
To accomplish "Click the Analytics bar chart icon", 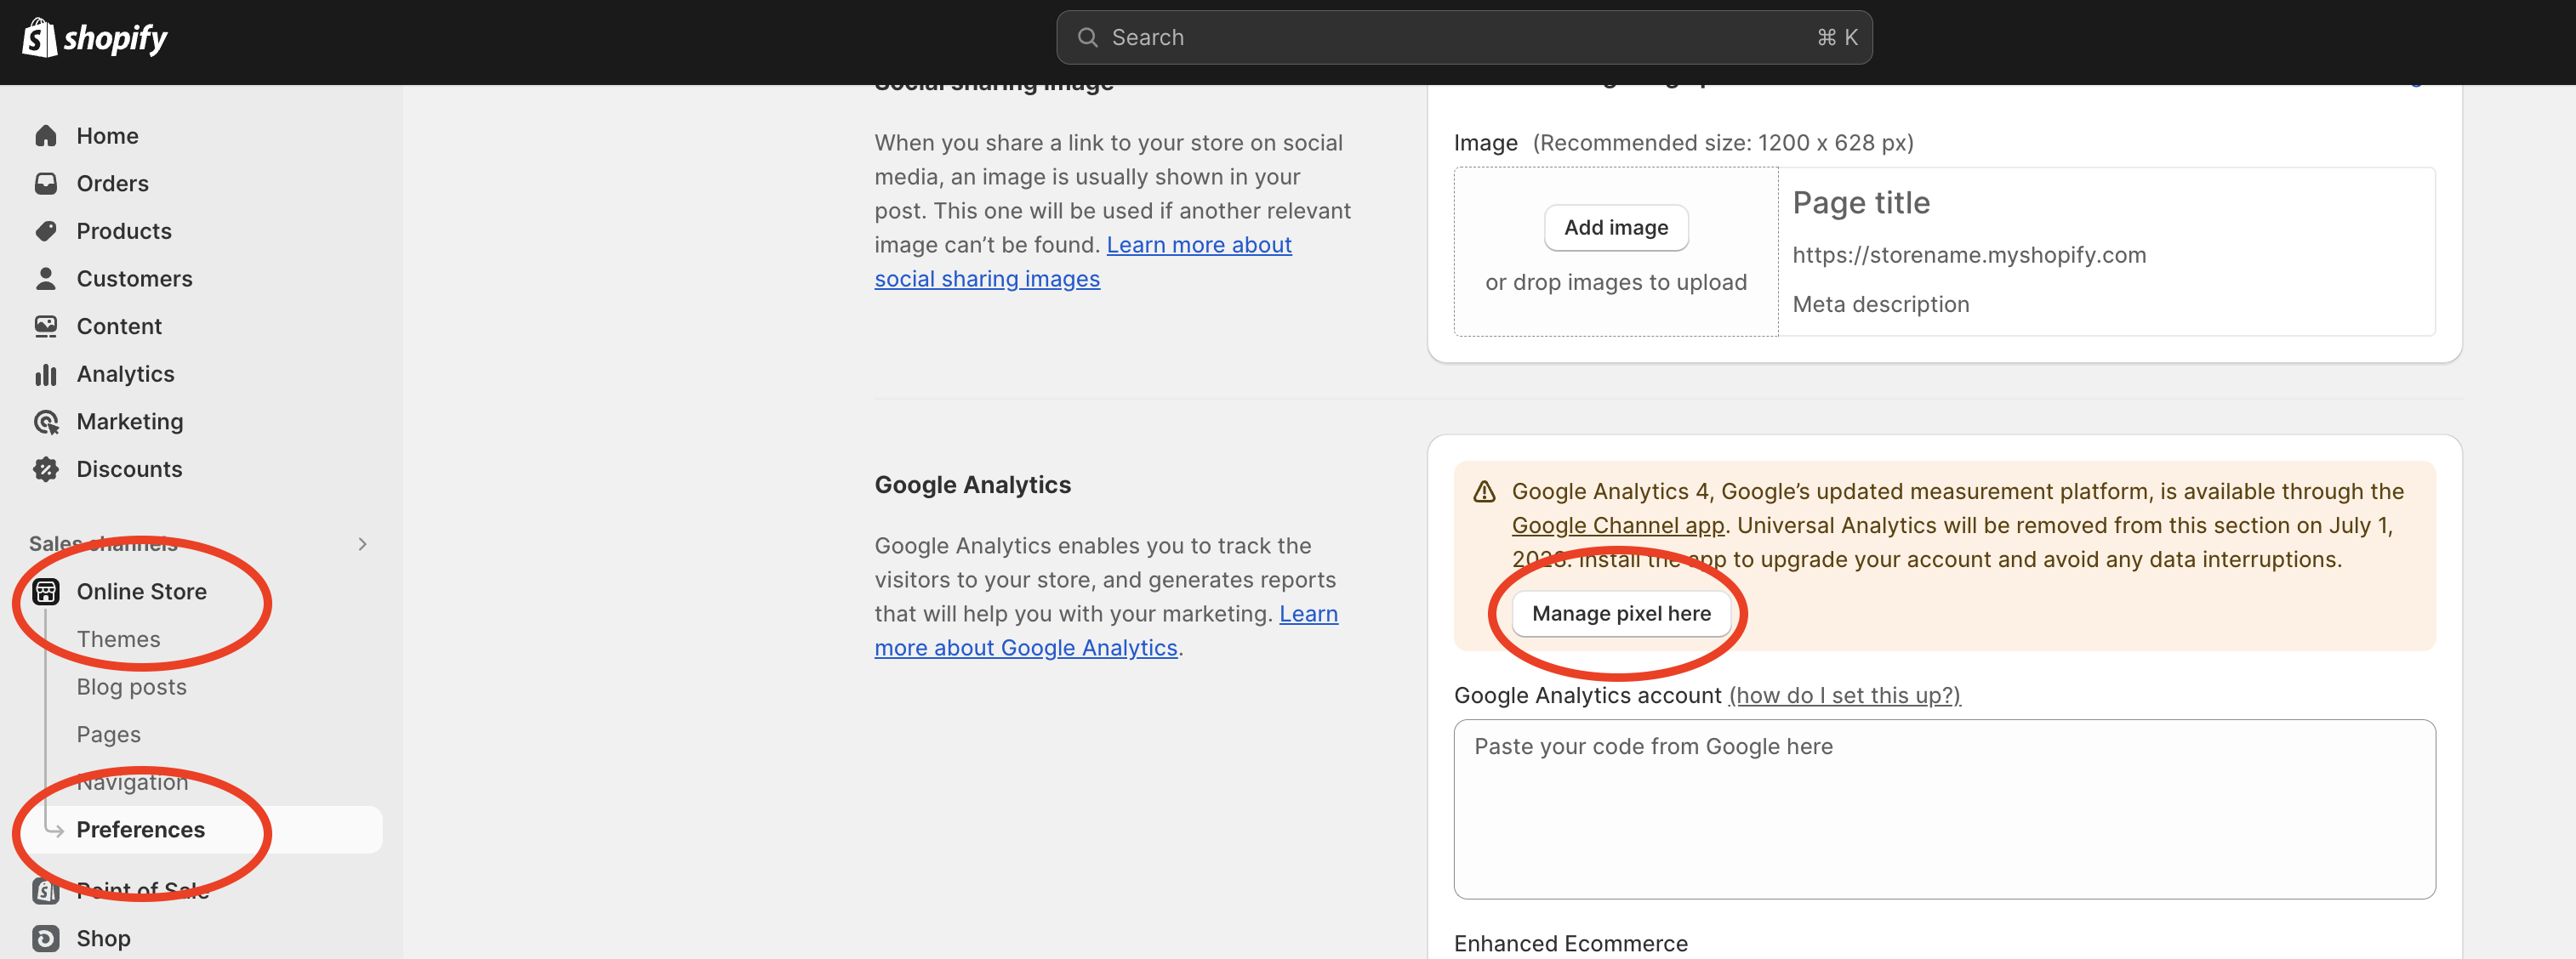I will tap(46, 375).
